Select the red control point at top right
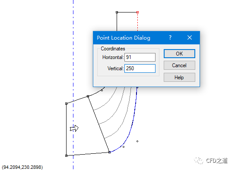 pos(137,12)
